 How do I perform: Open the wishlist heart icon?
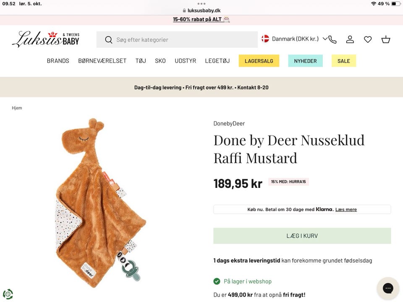[x=368, y=39]
